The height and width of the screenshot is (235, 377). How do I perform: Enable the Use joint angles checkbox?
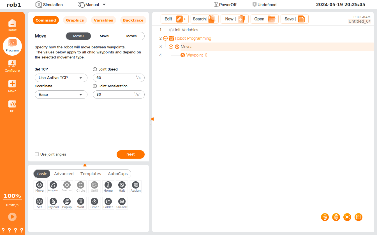37,154
